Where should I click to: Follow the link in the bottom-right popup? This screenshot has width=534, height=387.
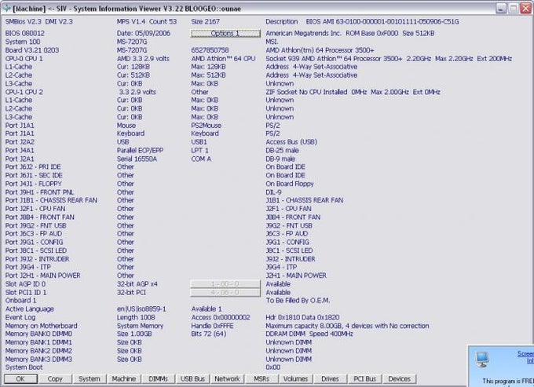click(526, 356)
